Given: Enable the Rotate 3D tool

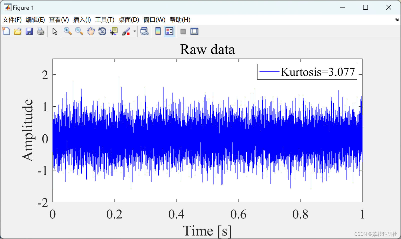Looking at the screenshot, I should click(x=102, y=32).
